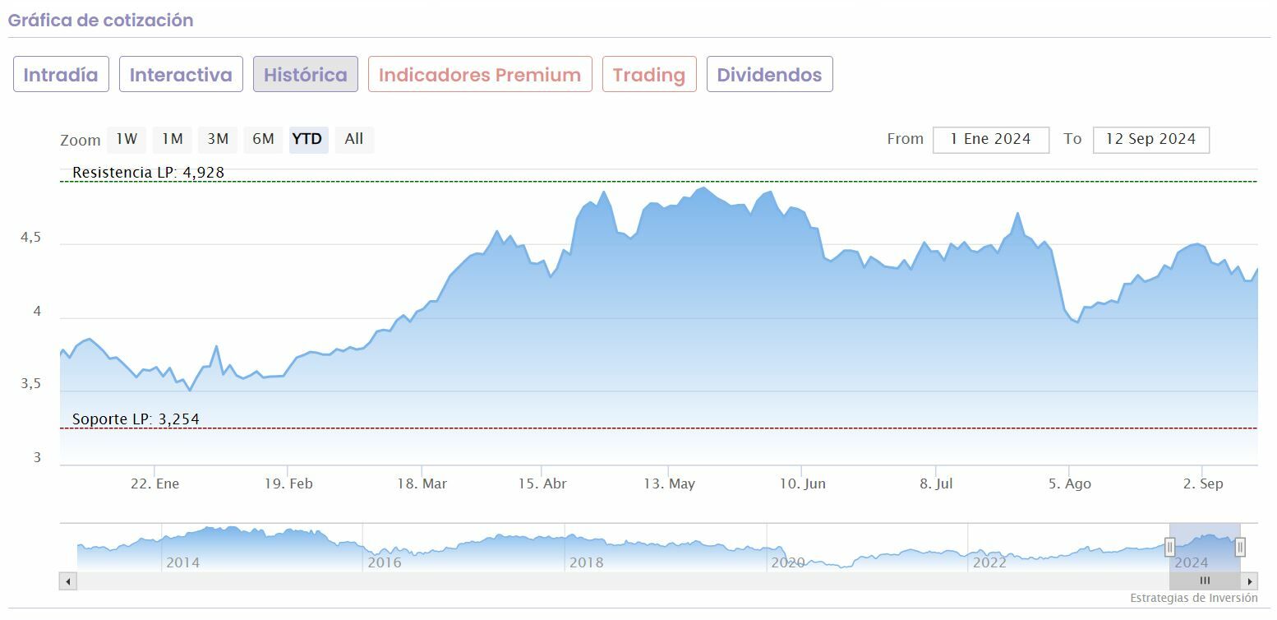Image resolution: width=1277 pixels, height=620 pixels.
Task: Click the navigator left range handle
Action: pyautogui.click(x=1169, y=547)
